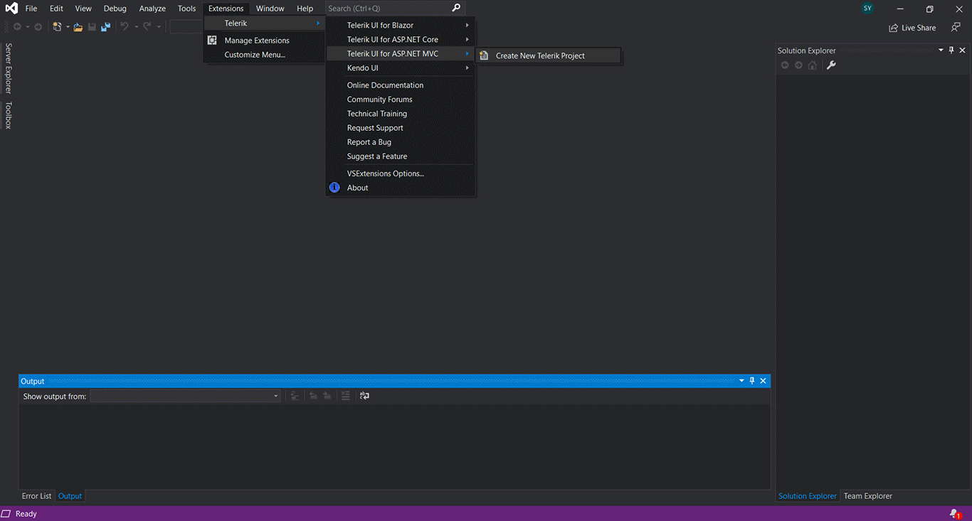972x521 pixels.
Task: Open Solution Explorer window position dropdown arrow
Action: click(941, 50)
